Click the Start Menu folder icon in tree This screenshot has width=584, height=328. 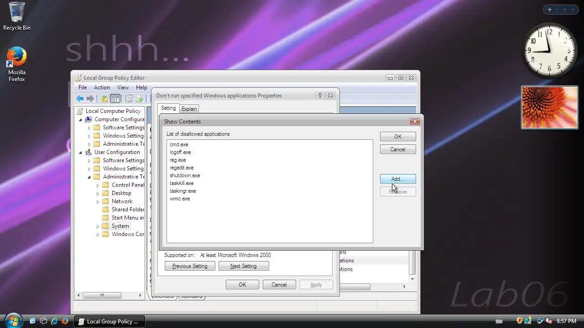(x=105, y=218)
